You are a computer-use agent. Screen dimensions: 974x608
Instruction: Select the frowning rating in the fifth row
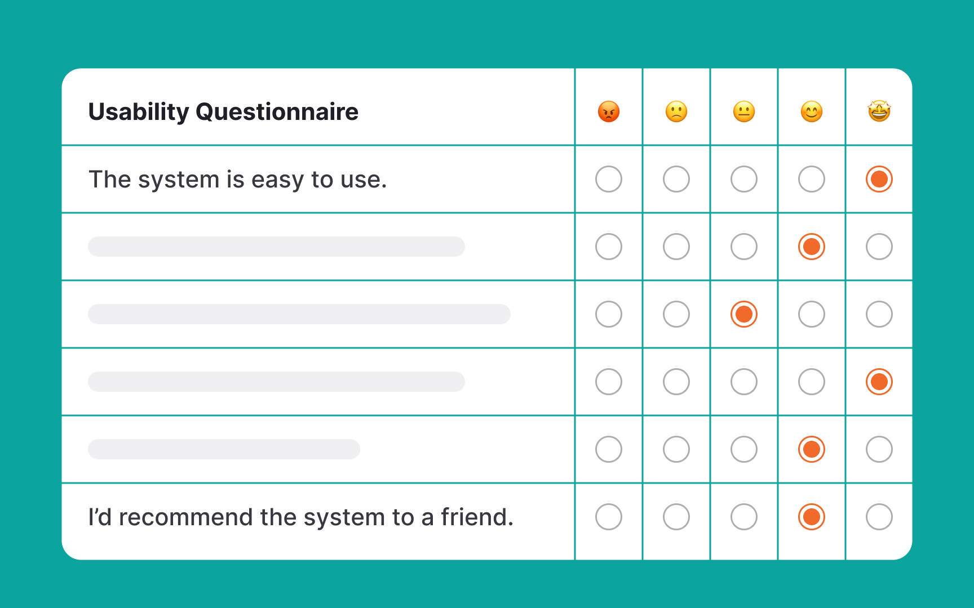click(x=676, y=449)
